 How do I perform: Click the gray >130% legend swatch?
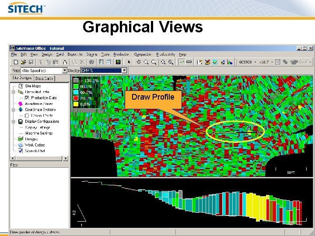76,81
